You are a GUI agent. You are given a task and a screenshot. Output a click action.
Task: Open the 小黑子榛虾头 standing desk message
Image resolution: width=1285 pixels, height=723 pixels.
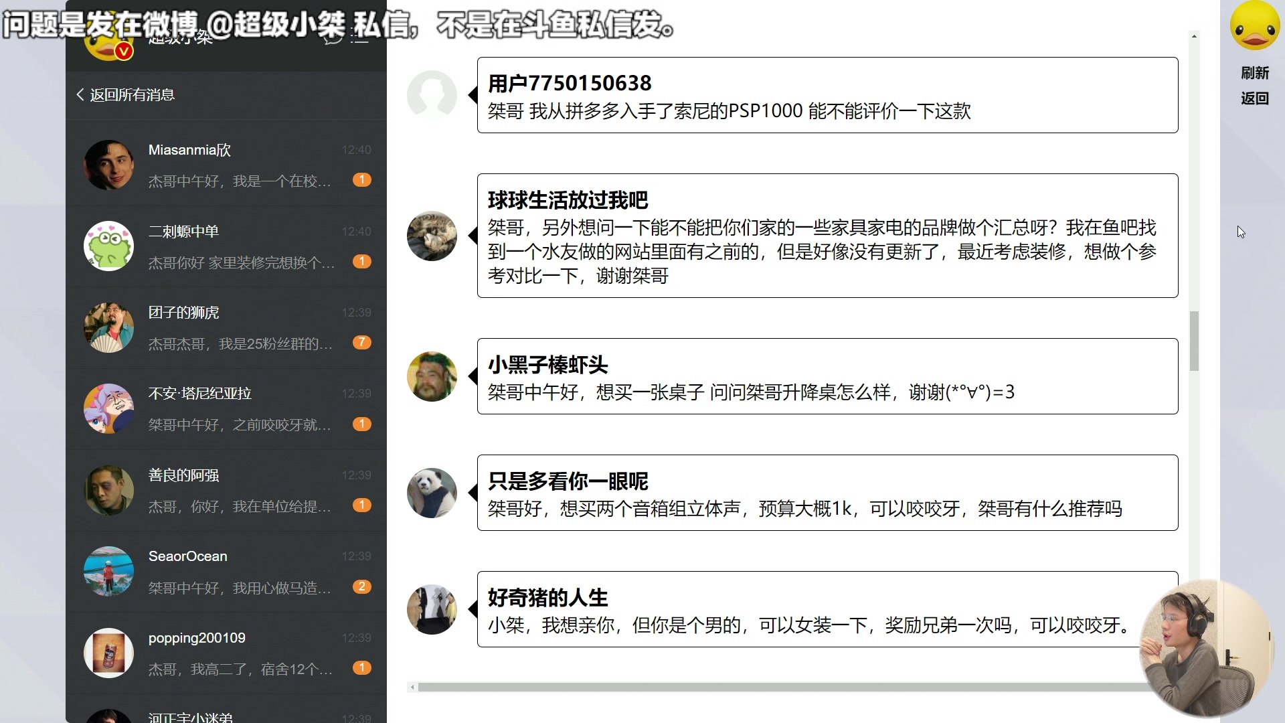[x=827, y=376]
